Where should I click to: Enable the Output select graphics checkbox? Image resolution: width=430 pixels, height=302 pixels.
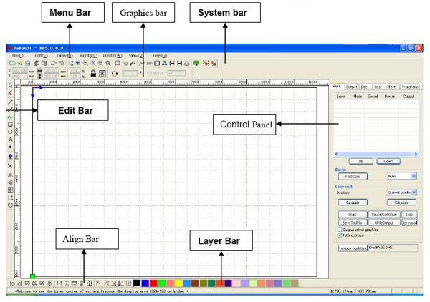[340, 230]
